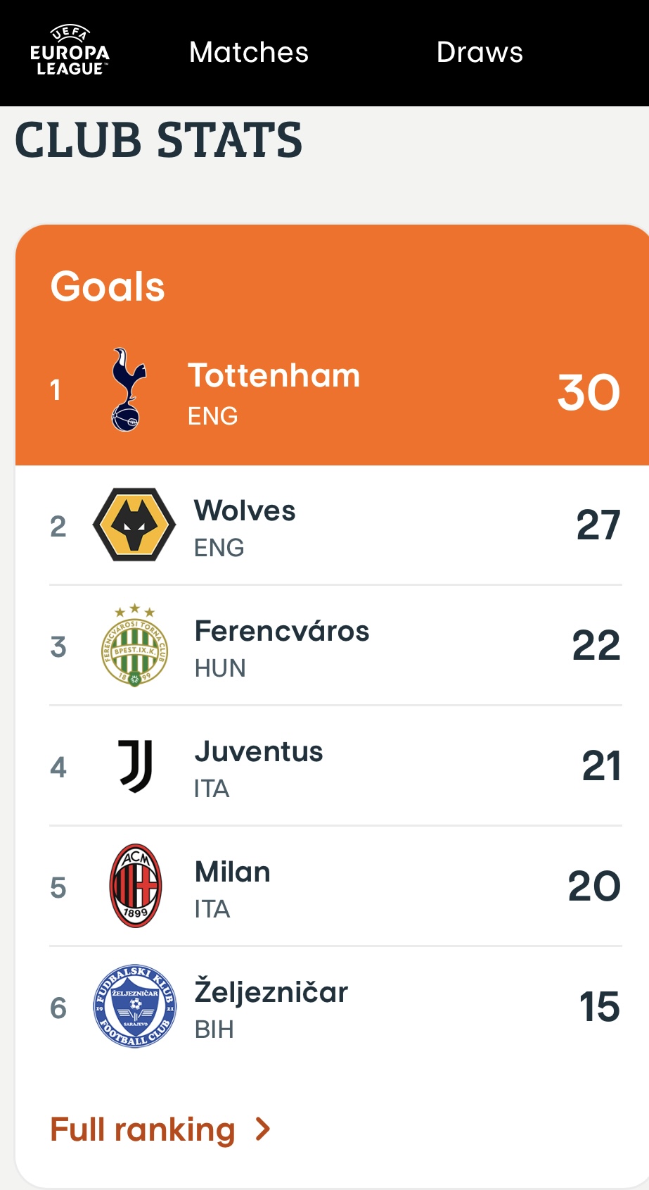Viewport: 649px width, 1190px height.
Task: Open the Full ranking link
Action: tap(143, 1129)
